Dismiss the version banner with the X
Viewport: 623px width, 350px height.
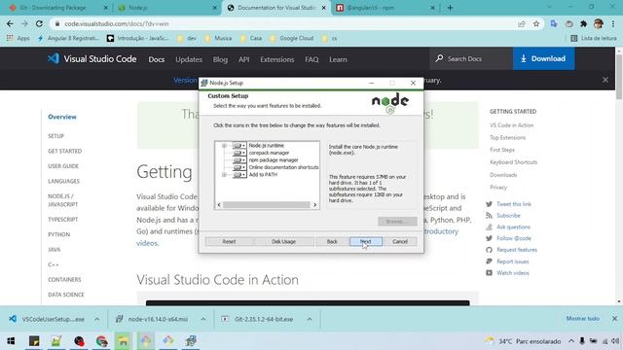pos(605,80)
